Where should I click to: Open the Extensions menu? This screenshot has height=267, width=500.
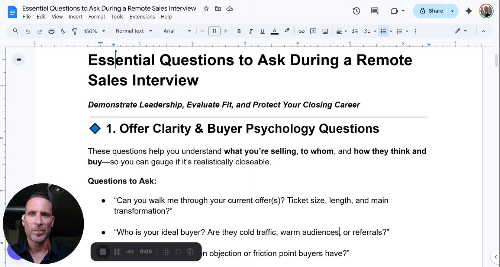pos(142,17)
